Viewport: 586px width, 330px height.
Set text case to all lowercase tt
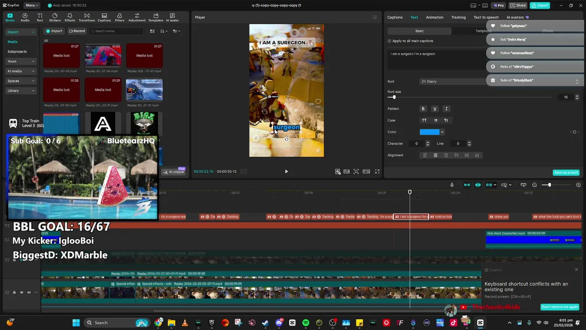click(x=435, y=121)
